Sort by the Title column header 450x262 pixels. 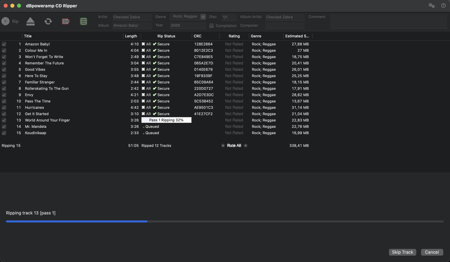click(28, 36)
